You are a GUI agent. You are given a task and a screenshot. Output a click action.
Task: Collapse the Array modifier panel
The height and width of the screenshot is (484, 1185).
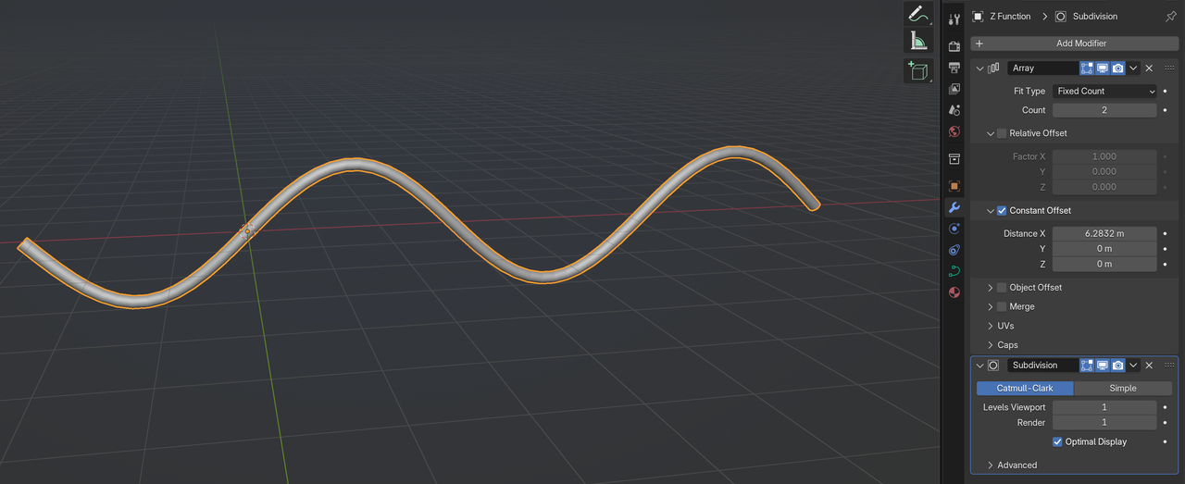coord(980,68)
